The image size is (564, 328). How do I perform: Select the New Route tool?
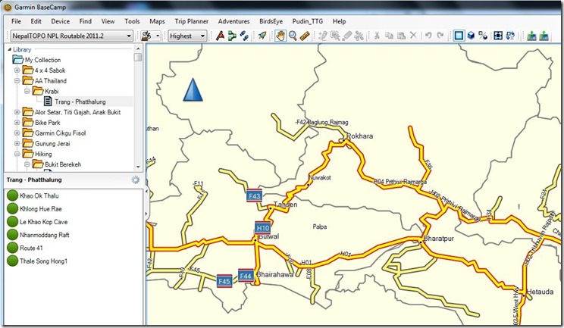pyautogui.click(x=220, y=36)
